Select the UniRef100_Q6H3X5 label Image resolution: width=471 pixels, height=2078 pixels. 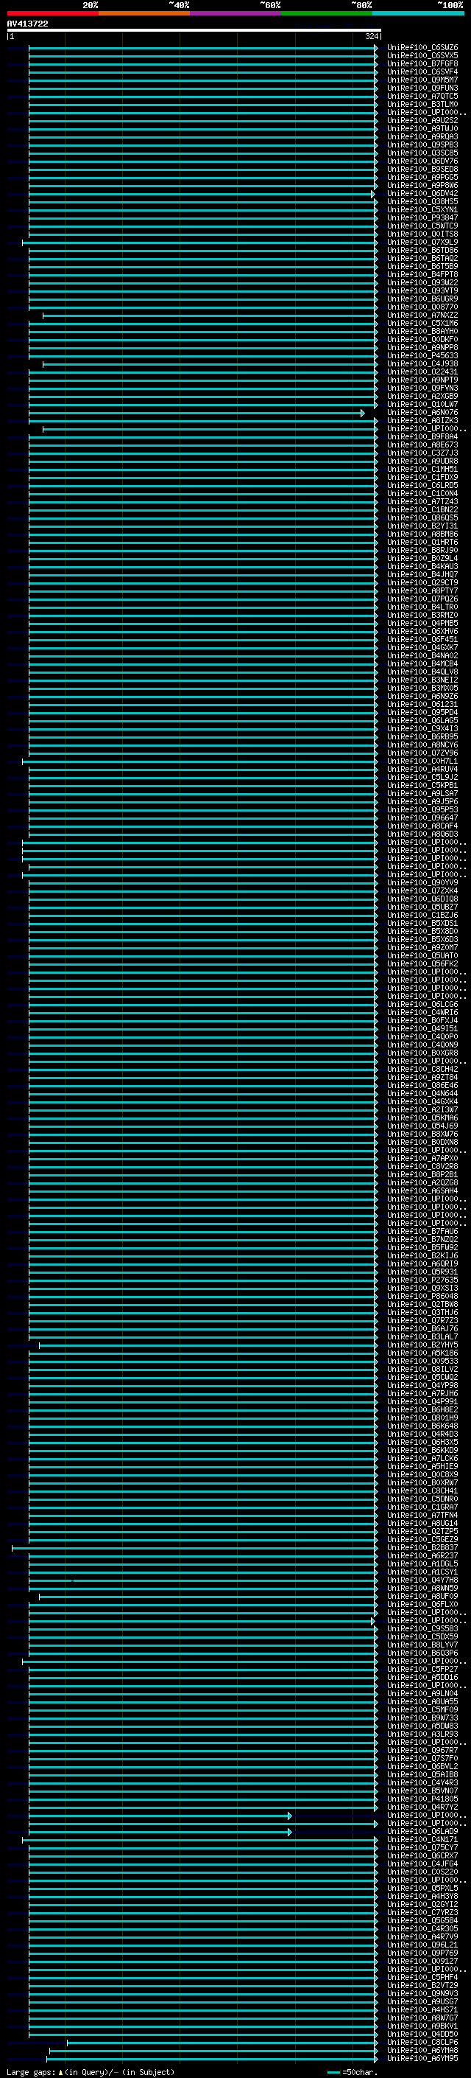coord(422,1442)
